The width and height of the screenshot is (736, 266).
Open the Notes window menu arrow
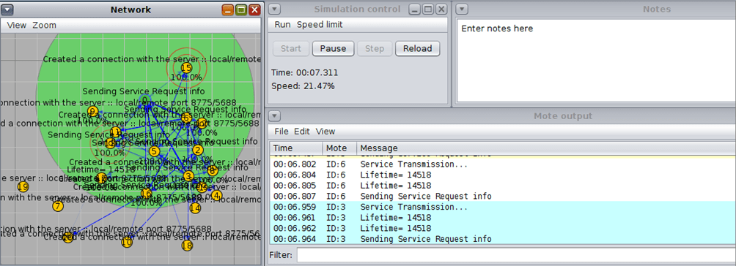(x=463, y=9)
